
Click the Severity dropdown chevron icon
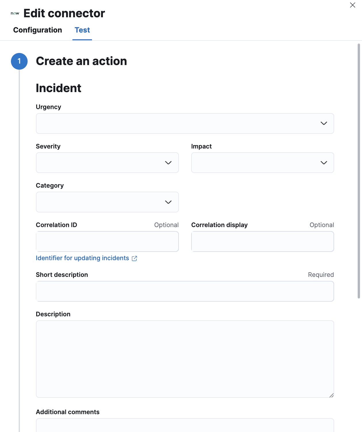[169, 163]
